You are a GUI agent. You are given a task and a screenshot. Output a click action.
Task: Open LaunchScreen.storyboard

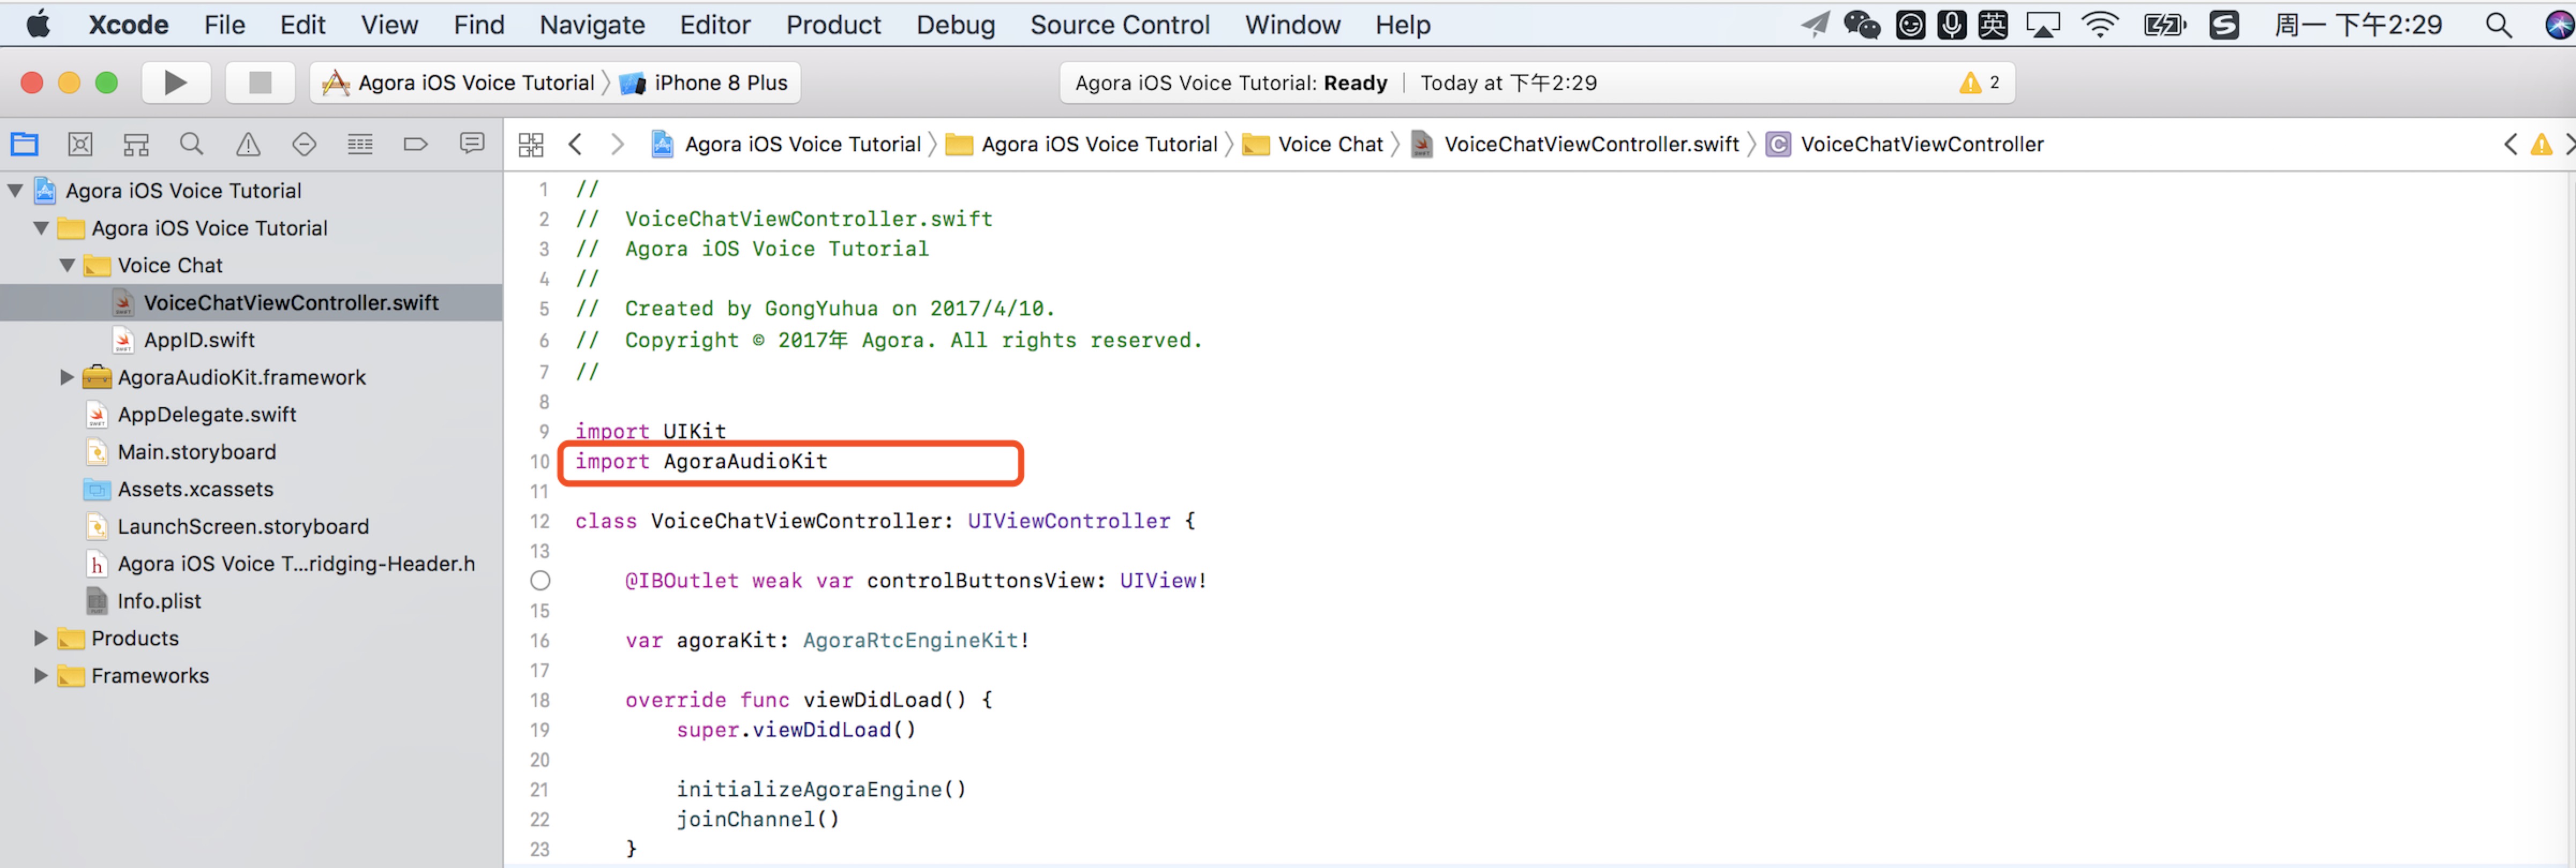pos(243,526)
